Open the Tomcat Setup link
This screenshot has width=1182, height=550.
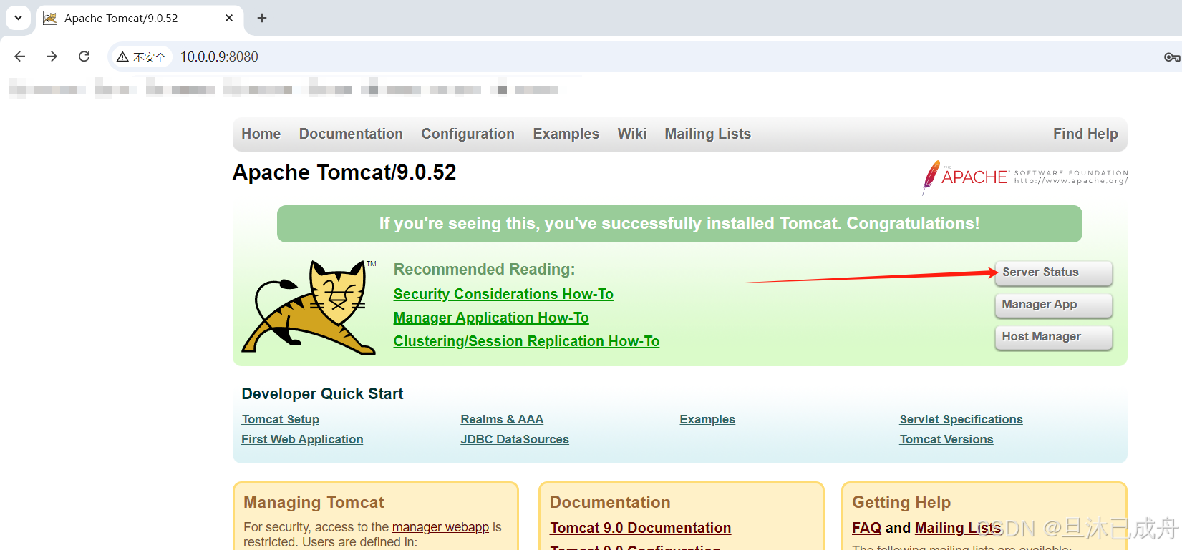281,419
